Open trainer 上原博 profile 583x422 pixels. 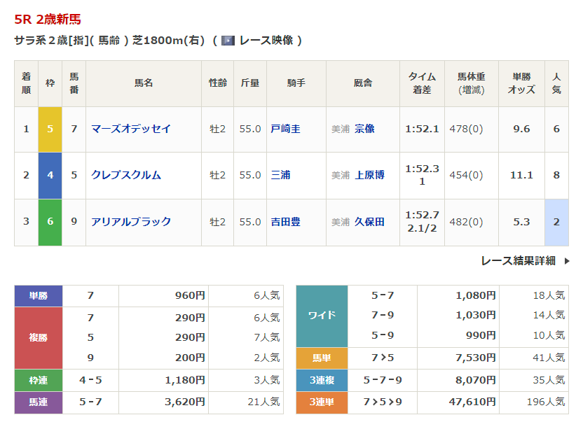pyautogui.click(x=369, y=175)
